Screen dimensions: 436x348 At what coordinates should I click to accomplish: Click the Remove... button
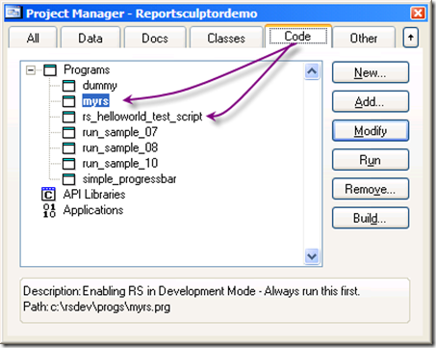click(x=371, y=189)
